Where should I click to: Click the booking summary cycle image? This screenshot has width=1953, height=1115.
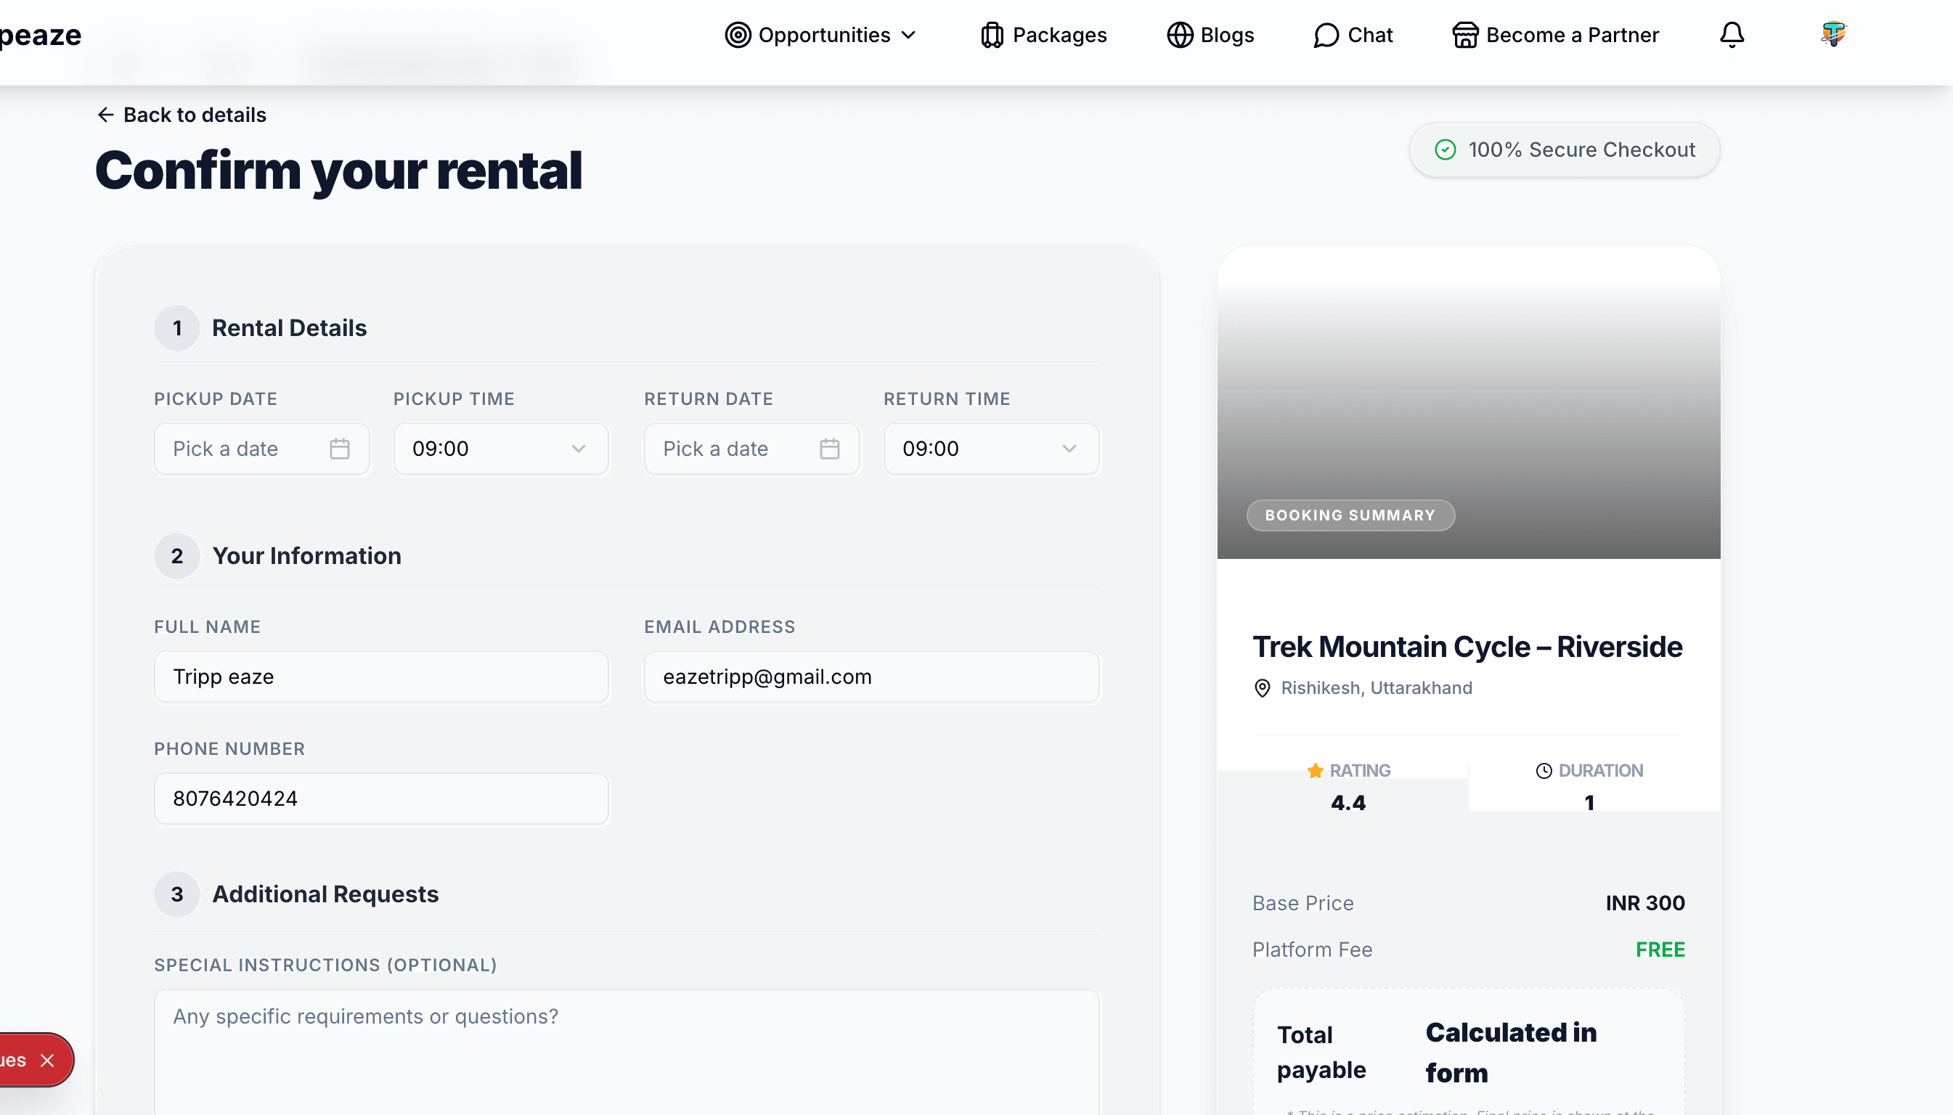click(1468, 402)
